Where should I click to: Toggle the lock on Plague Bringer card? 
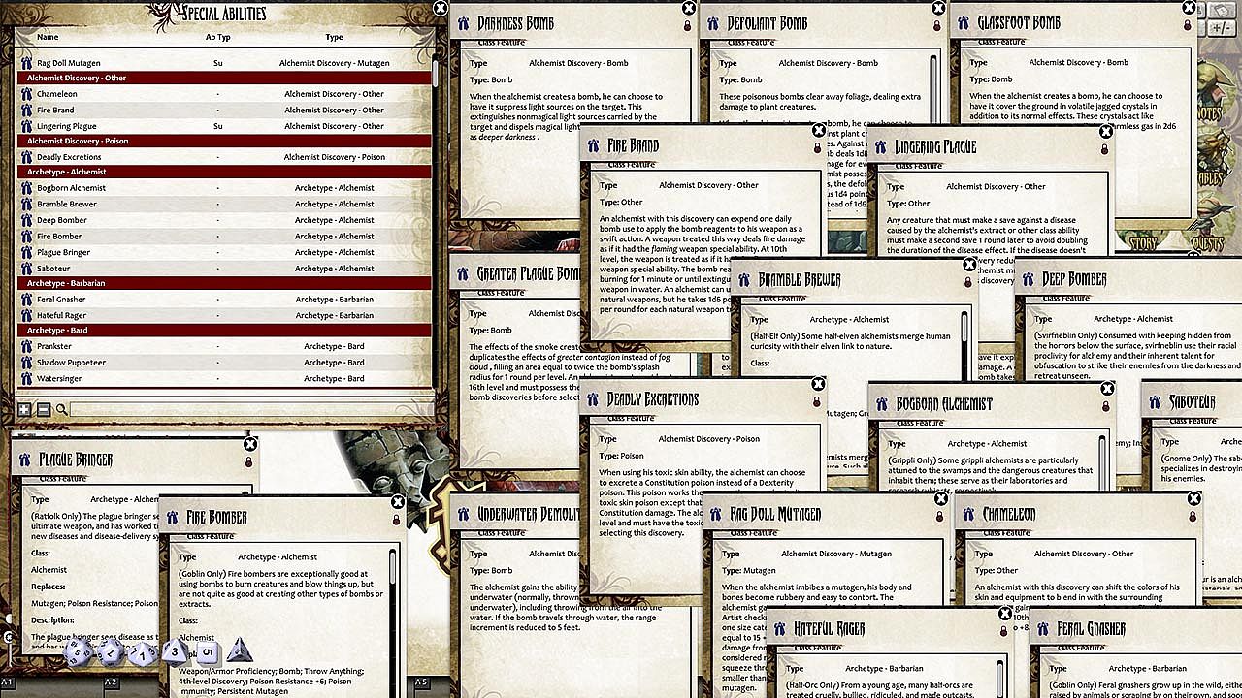click(x=249, y=462)
